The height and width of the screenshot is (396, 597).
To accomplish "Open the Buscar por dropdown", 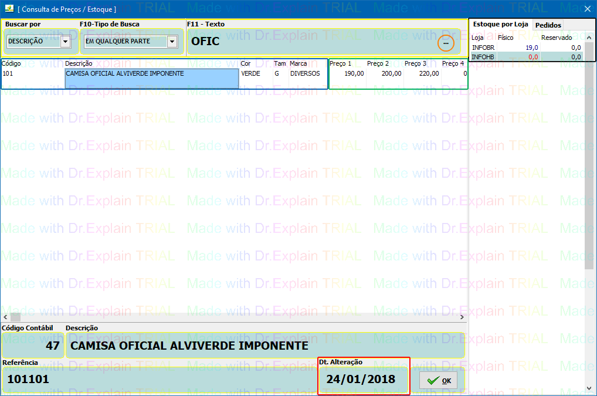I will point(65,42).
